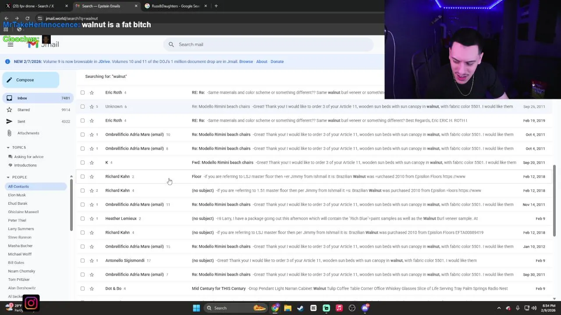Click the Attachments paperclip icon

coord(9,133)
